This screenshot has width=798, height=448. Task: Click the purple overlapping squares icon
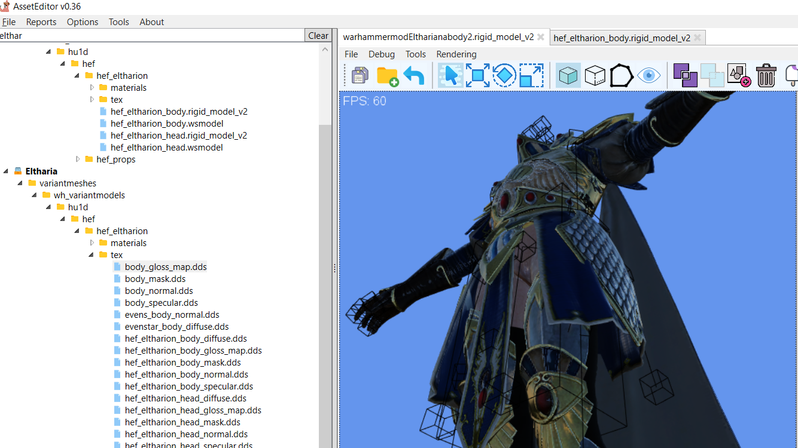(x=686, y=76)
